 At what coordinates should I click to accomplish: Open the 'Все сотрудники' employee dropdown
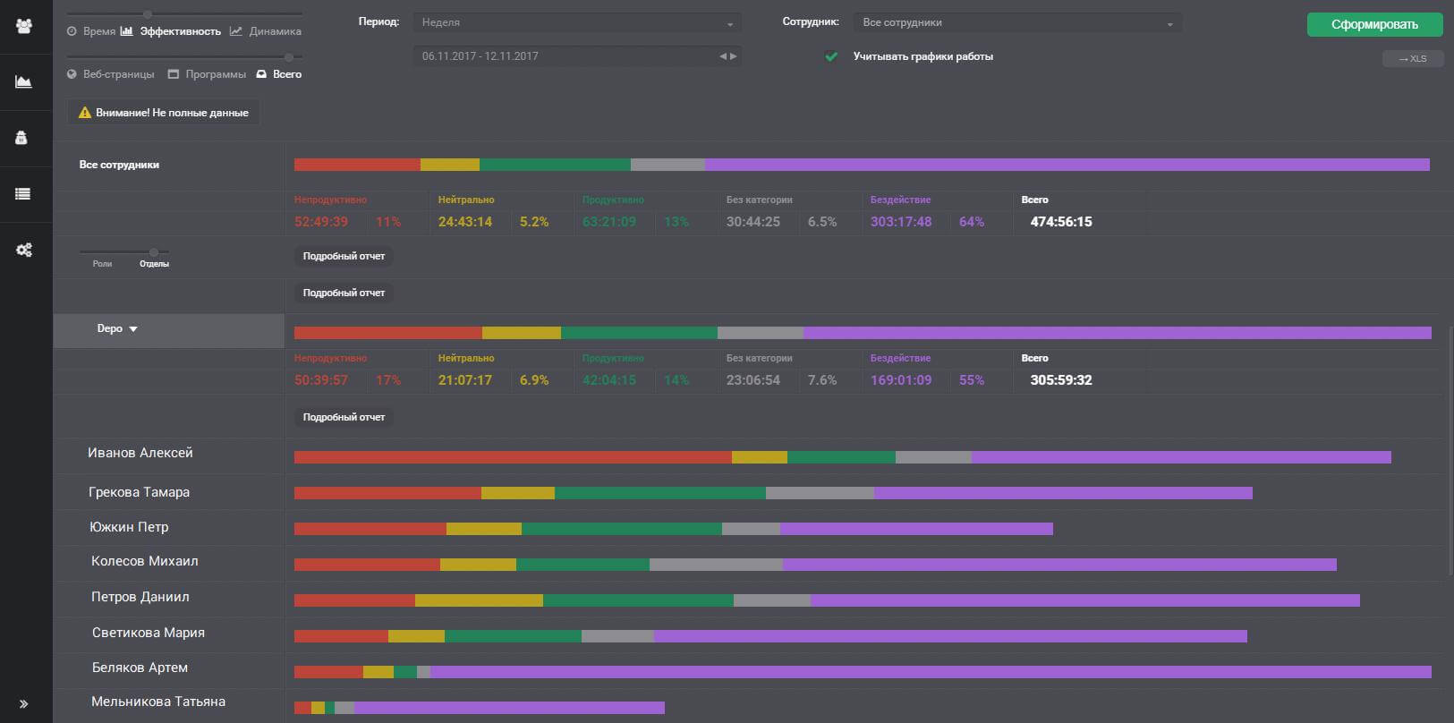(1017, 23)
